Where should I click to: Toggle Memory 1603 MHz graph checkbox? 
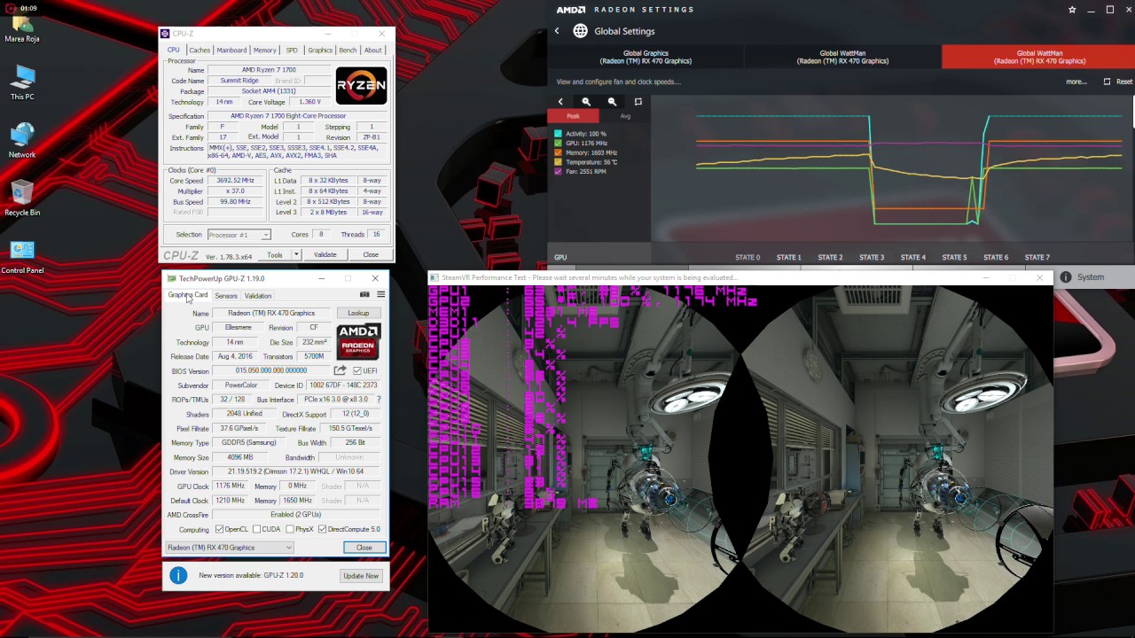click(558, 152)
